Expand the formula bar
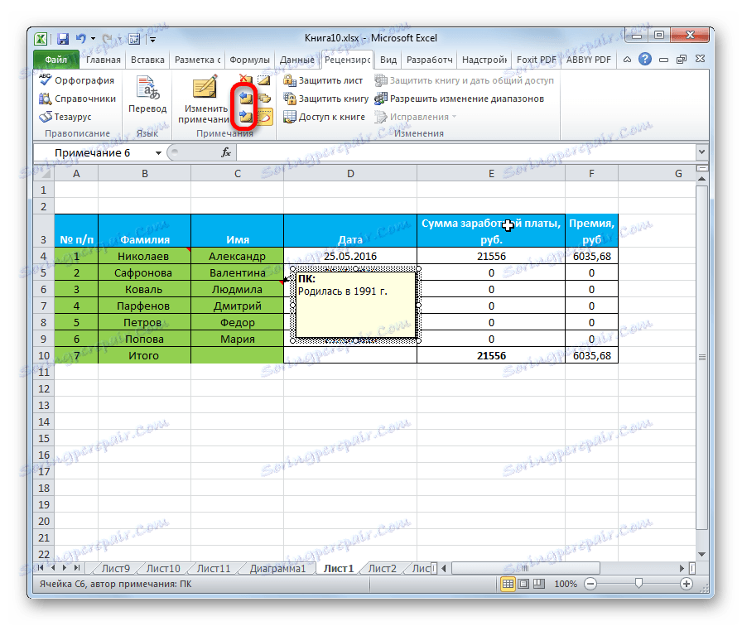Image resolution: width=742 pixels, height=626 pixels. pyautogui.click(x=701, y=152)
